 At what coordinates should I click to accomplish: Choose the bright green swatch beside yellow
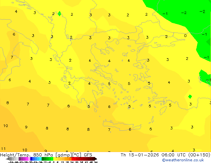(x=52, y=159)
